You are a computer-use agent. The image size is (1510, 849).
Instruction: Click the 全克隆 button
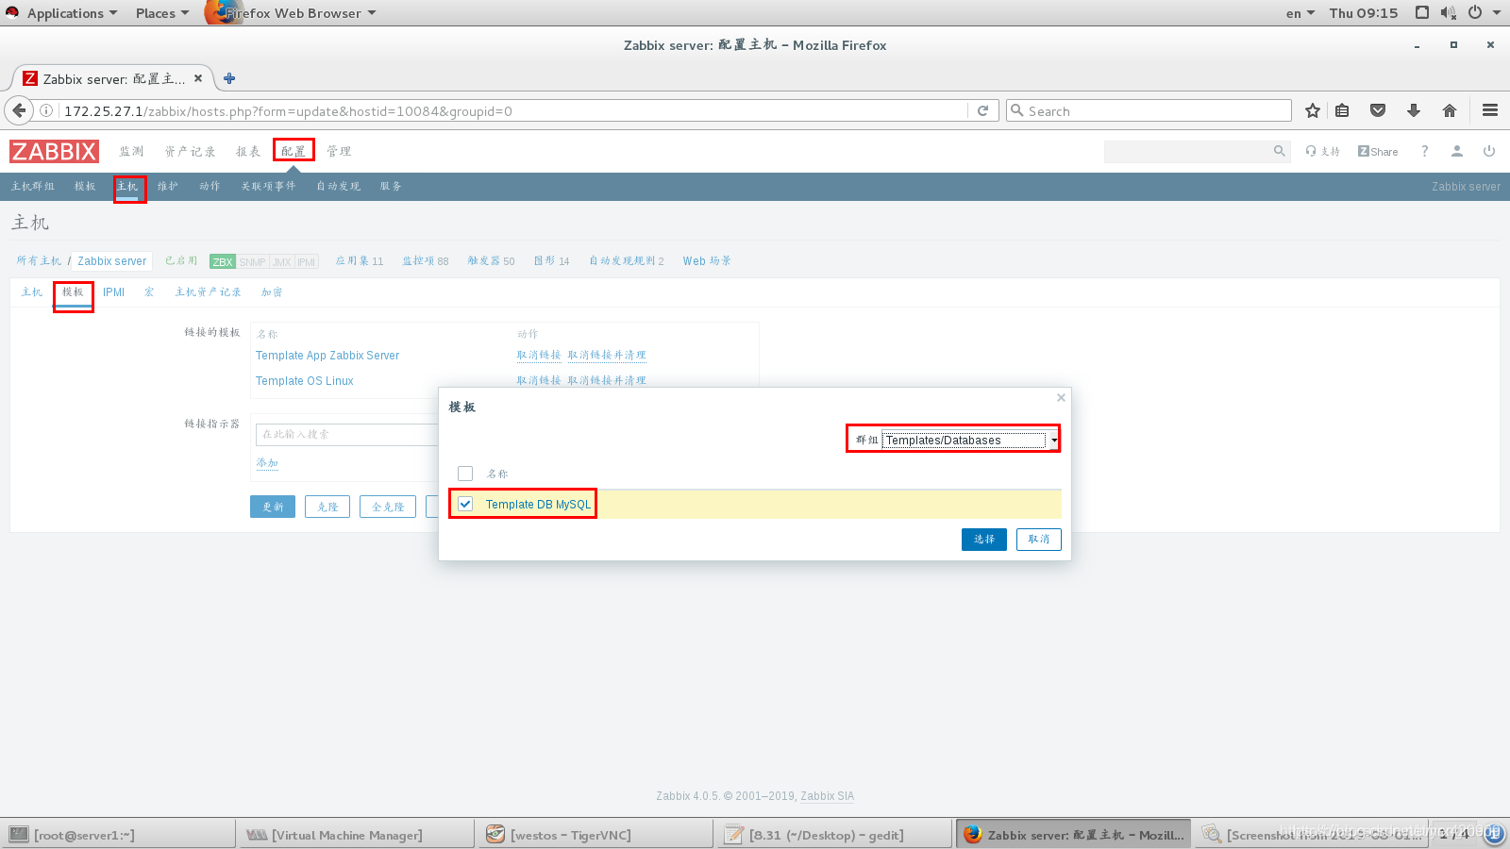pyautogui.click(x=388, y=507)
